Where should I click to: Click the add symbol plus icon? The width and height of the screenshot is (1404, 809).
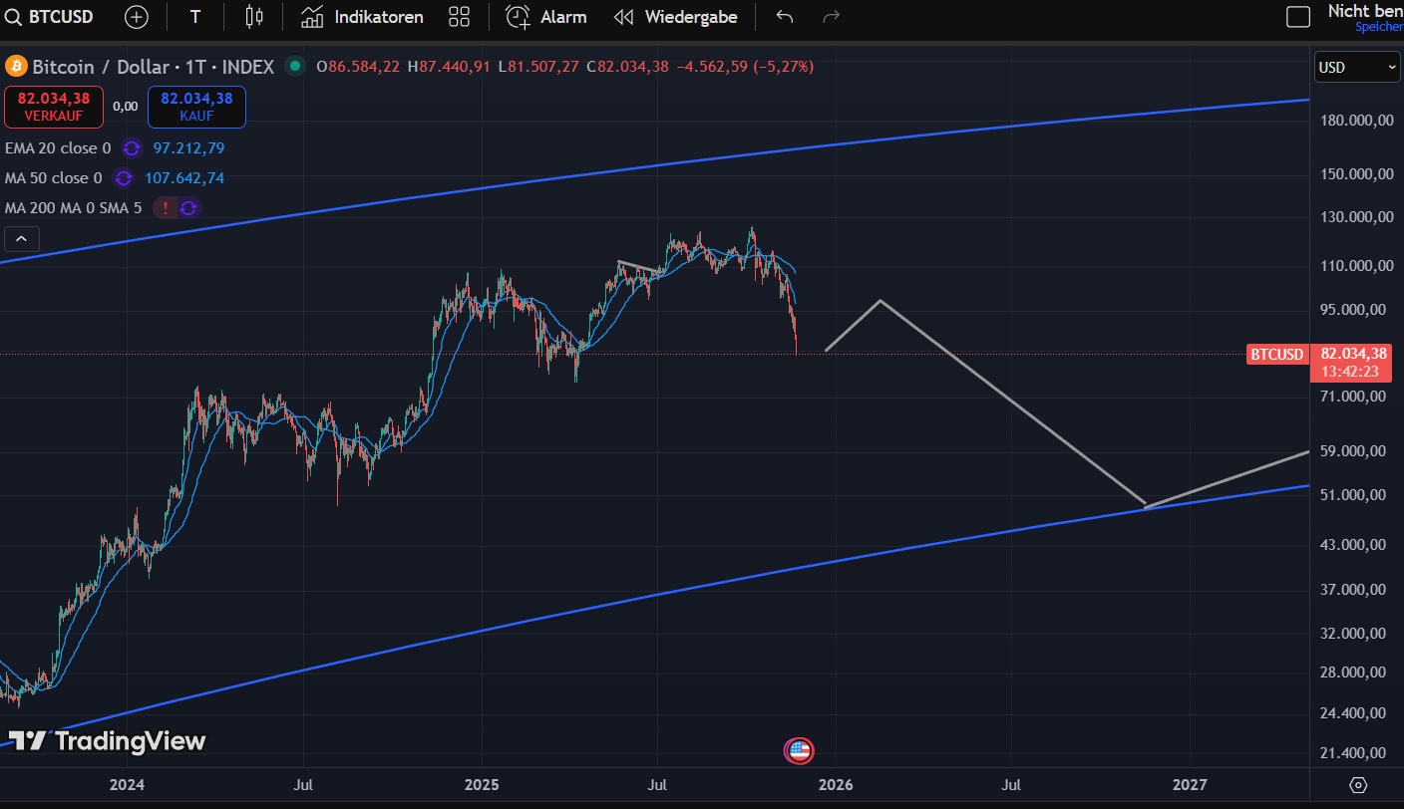coord(137,17)
